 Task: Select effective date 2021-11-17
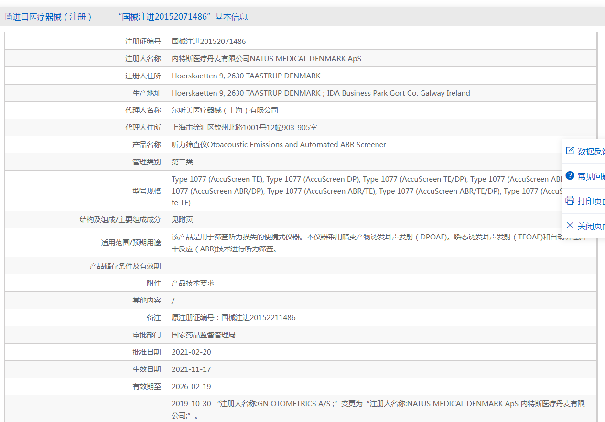[x=191, y=369]
